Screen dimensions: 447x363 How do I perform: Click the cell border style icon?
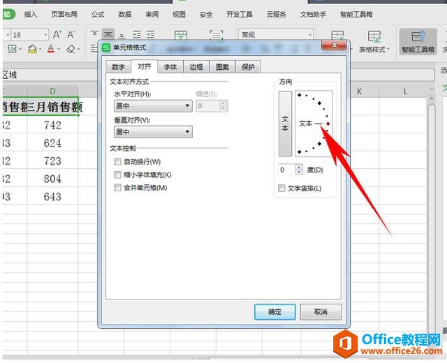pyautogui.click(x=12, y=49)
